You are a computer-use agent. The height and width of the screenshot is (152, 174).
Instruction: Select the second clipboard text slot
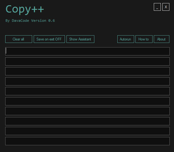coord(87,61)
